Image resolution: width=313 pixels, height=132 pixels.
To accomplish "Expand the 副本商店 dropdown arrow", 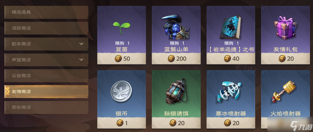I will (81, 44).
